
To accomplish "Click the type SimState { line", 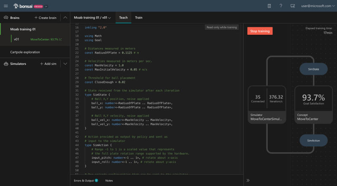I will pyautogui.click(x=97, y=95).
